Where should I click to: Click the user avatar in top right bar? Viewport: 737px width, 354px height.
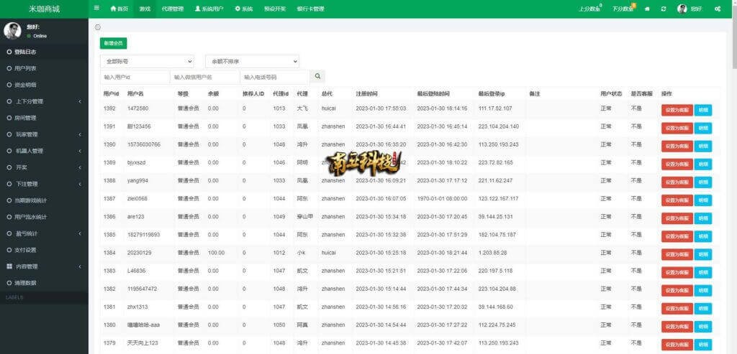pos(682,9)
